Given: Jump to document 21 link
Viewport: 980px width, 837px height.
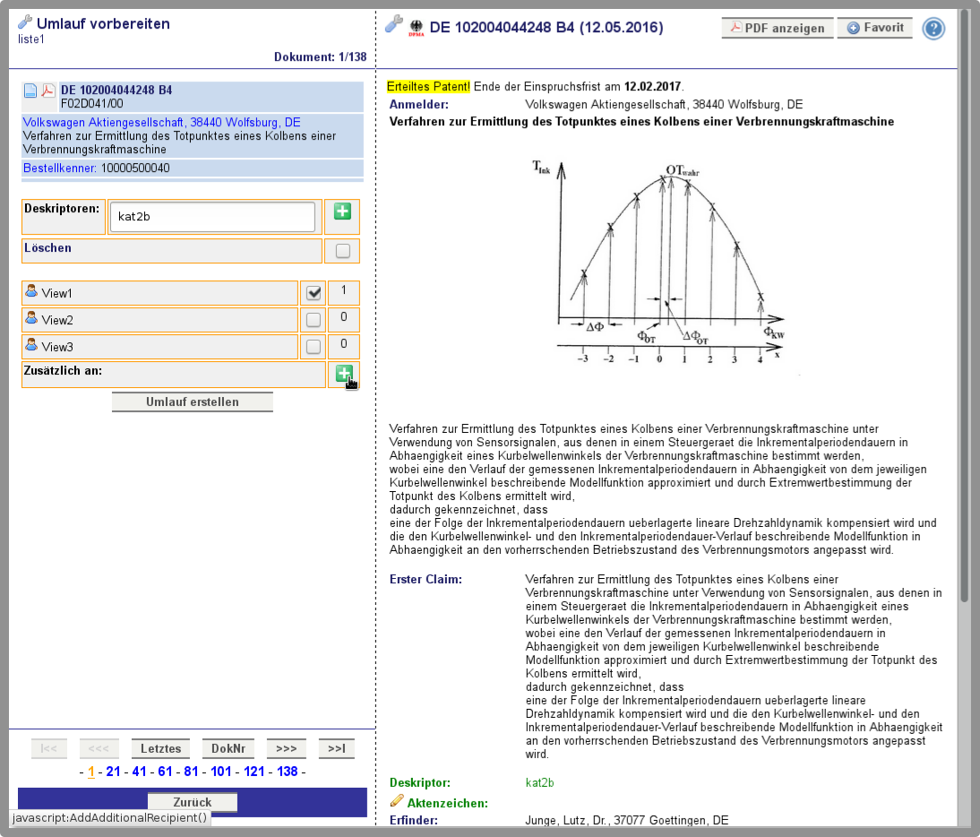Looking at the screenshot, I should click(113, 772).
